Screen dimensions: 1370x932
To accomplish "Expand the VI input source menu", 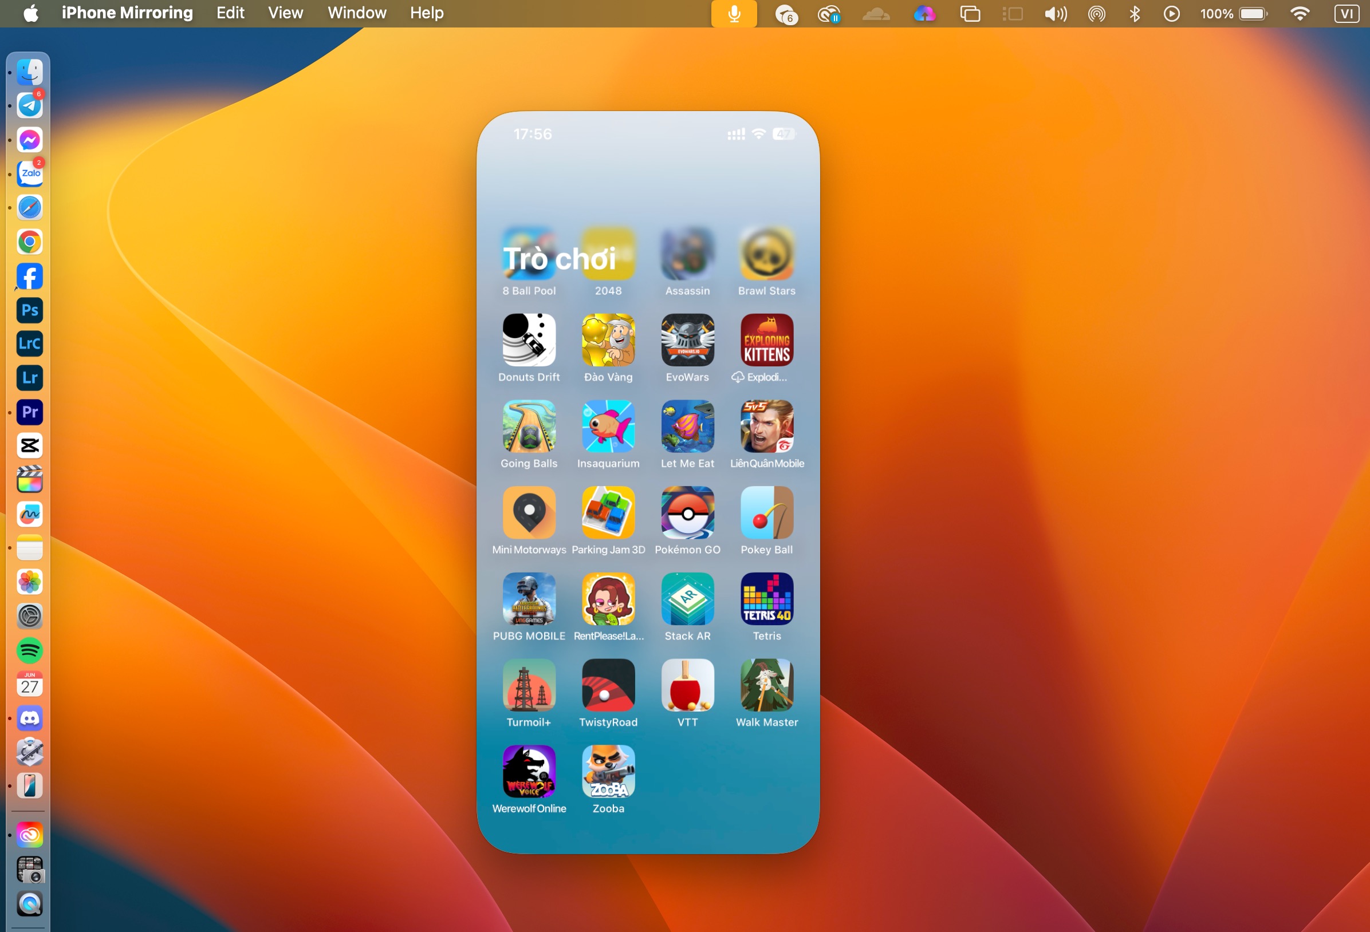I will [1347, 14].
